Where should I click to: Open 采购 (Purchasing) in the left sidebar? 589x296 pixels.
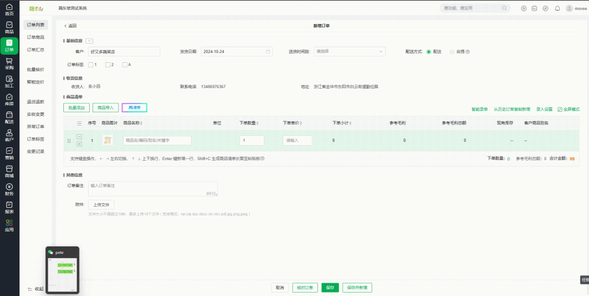(9, 63)
